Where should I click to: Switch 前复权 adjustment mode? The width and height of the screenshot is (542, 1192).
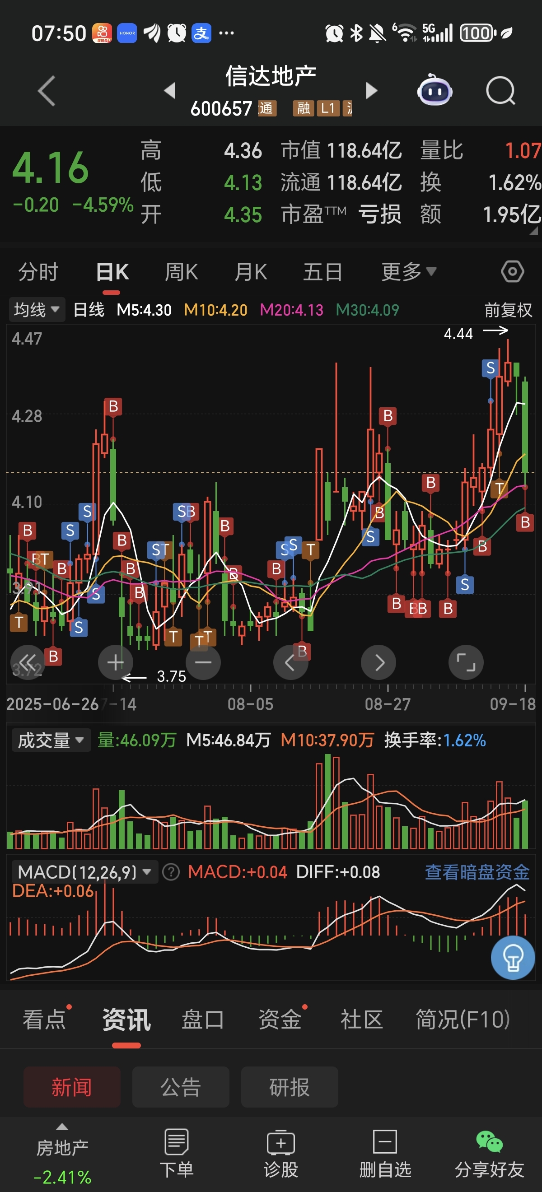508,310
